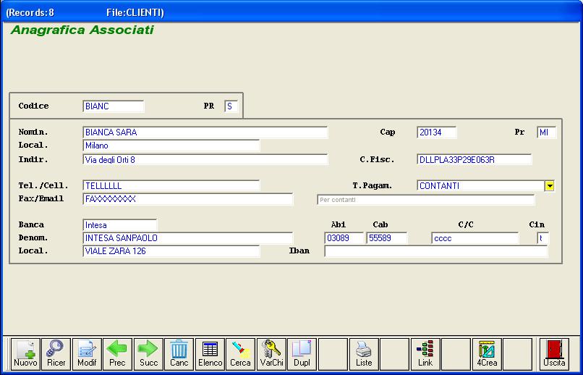This screenshot has width=583, height=375.
Task: Expand the T.Pagam. dropdown arrow
Action: [550, 185]
